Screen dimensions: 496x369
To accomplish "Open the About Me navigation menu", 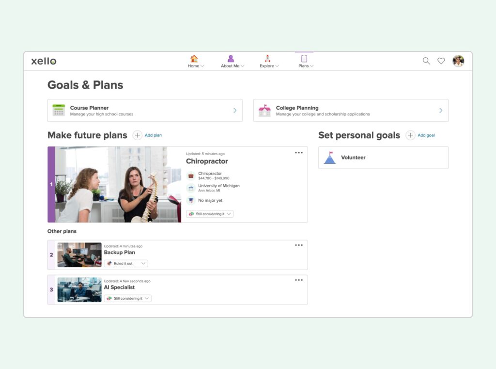I will pyautogui.click(x=232, y=62).
